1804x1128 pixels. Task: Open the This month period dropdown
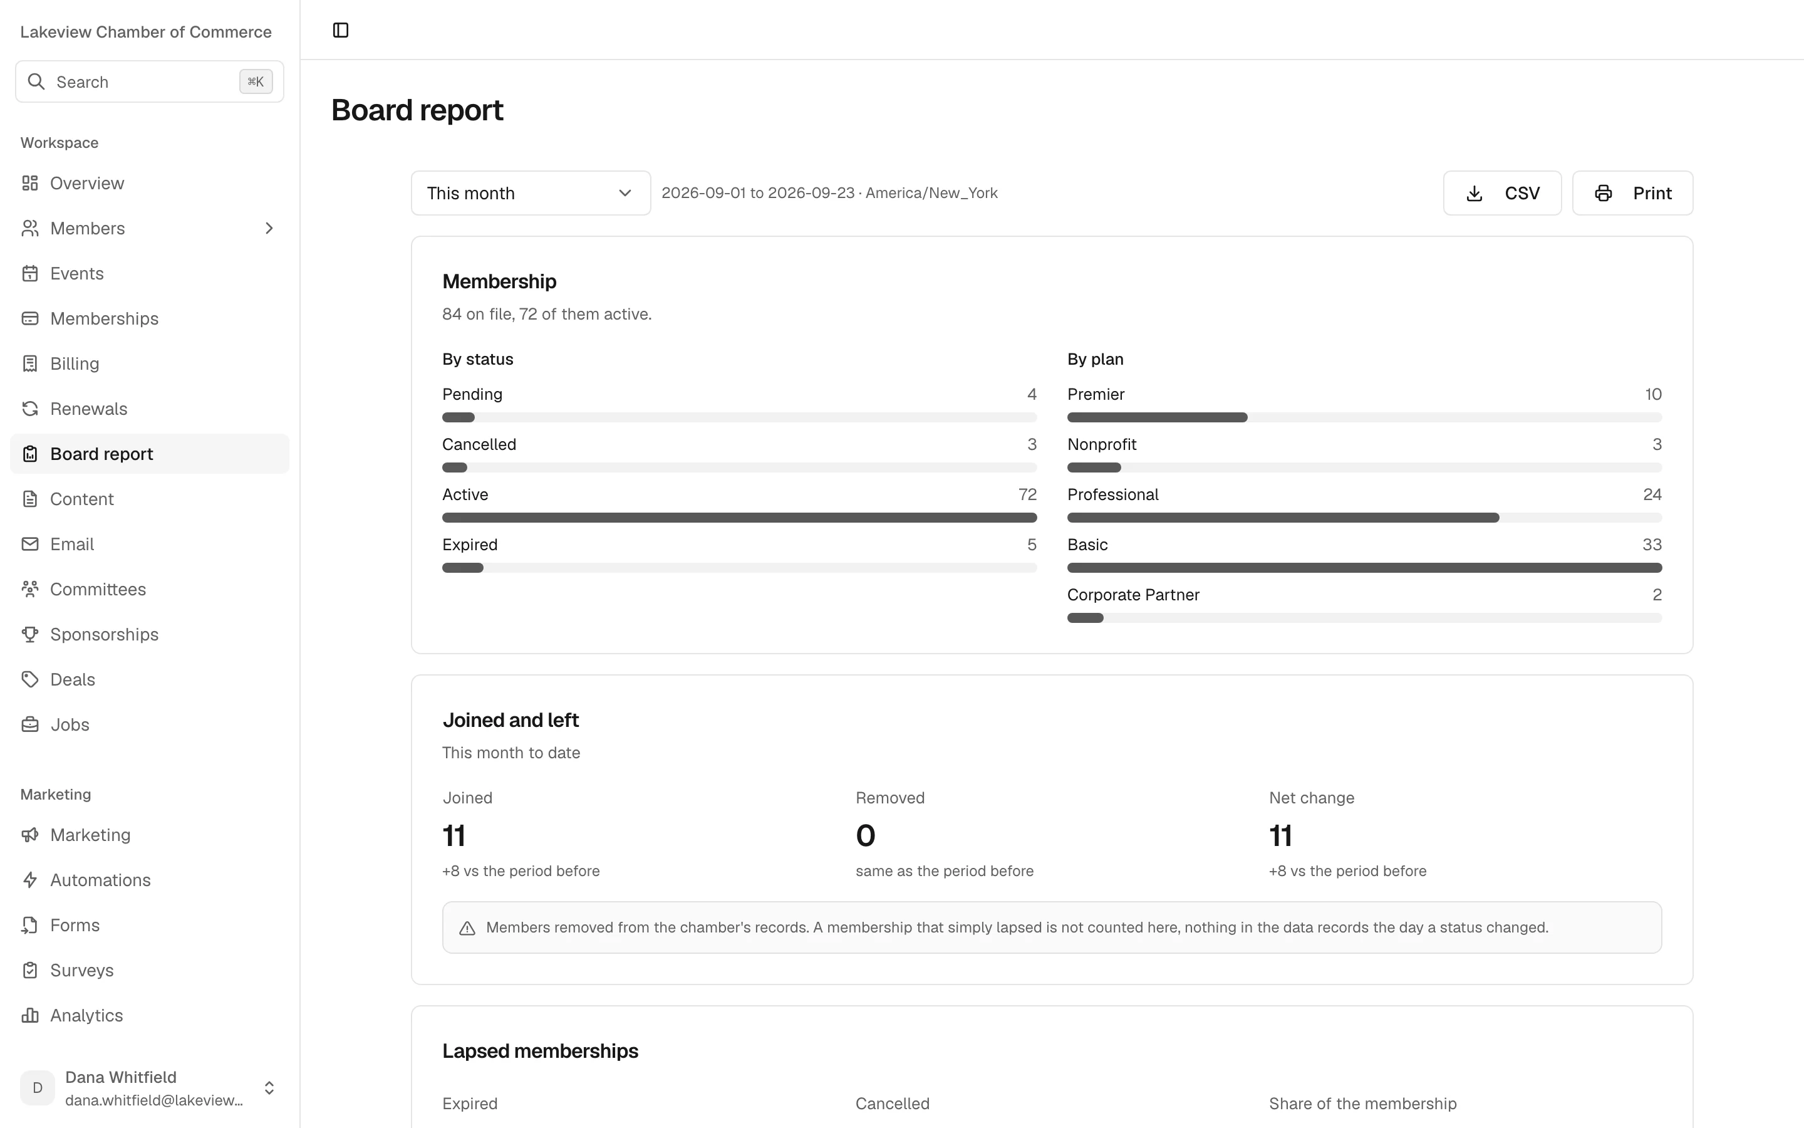(x=531, y=193)
